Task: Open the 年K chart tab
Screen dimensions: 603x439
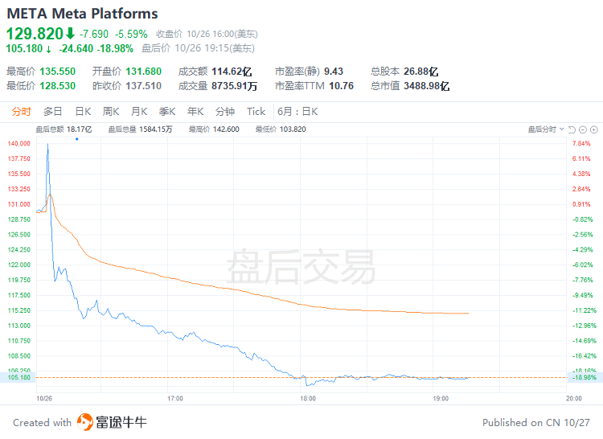Action: [x=195, y=112]
